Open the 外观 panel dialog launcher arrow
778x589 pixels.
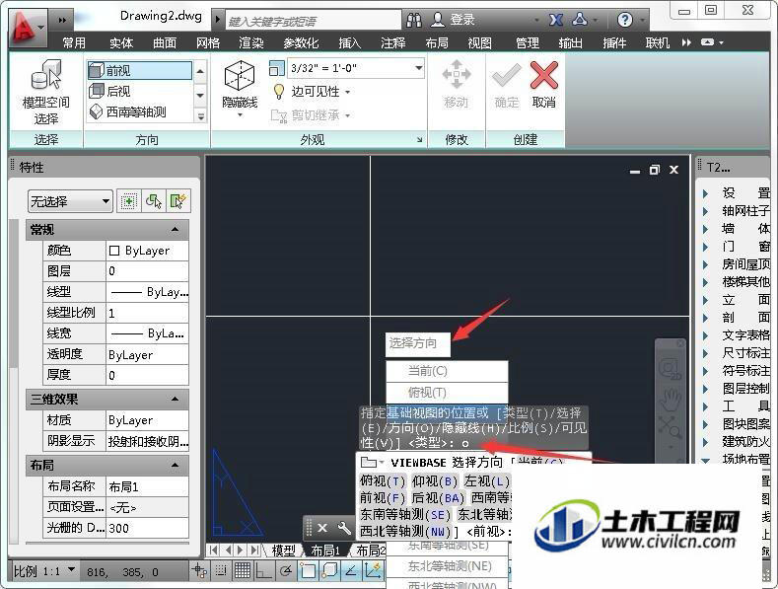pos(420,140)
